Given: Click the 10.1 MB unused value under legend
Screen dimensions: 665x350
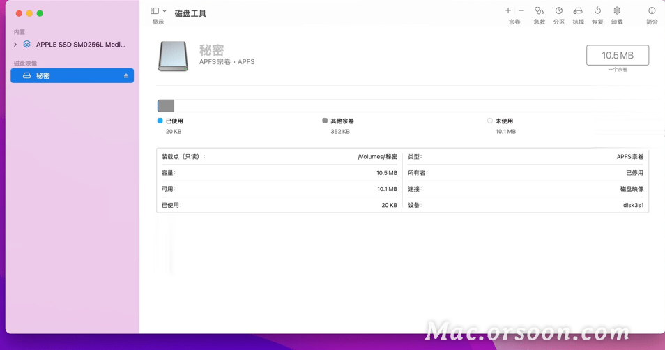Looking at the screenshot, I should click(505, 132).
